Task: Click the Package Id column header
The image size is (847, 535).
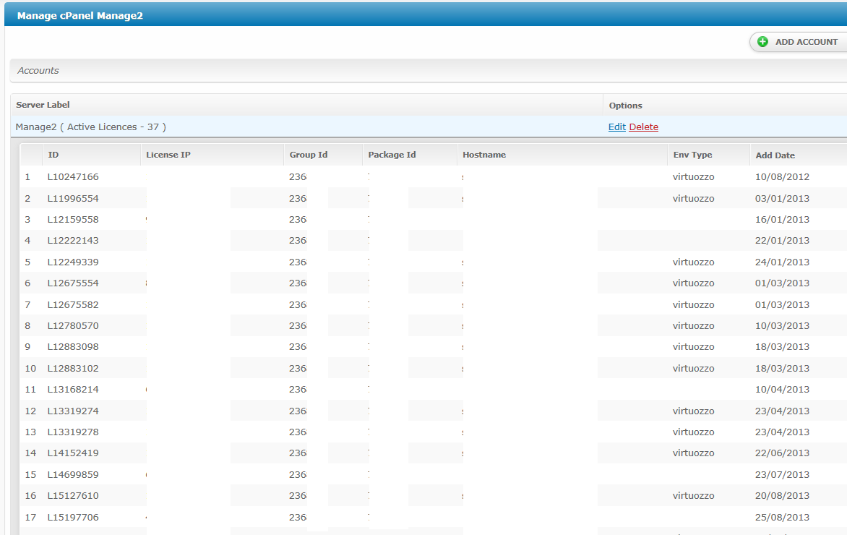Action: point(392,155)
